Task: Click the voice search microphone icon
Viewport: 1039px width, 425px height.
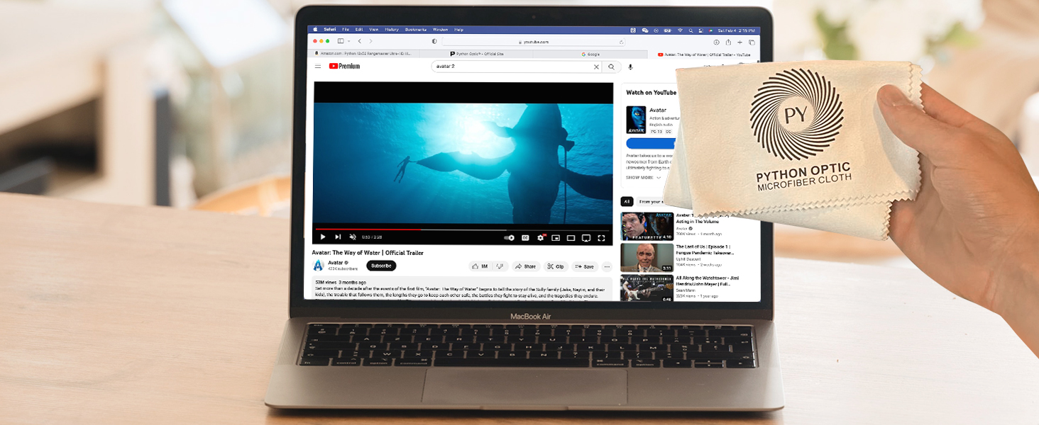Action: coord(630,67)
